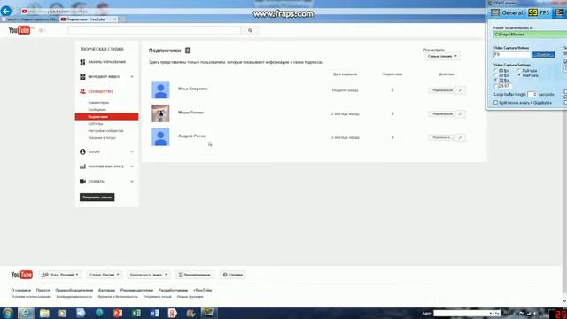This screenshot has height=319, width=567.
Task: Click the YouTube logo in the header
Action: [19, 30]
